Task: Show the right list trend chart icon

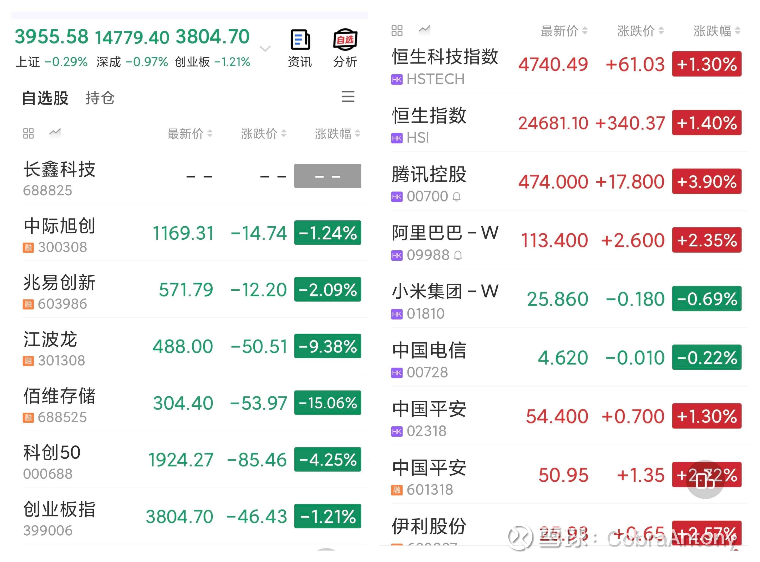Action: [424, 30]
